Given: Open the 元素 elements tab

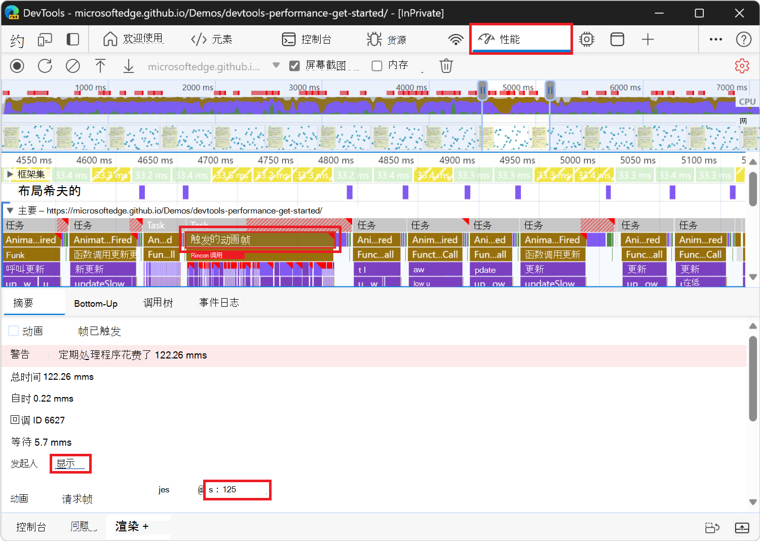Looking at the screenshot, I should click(212, 39).
